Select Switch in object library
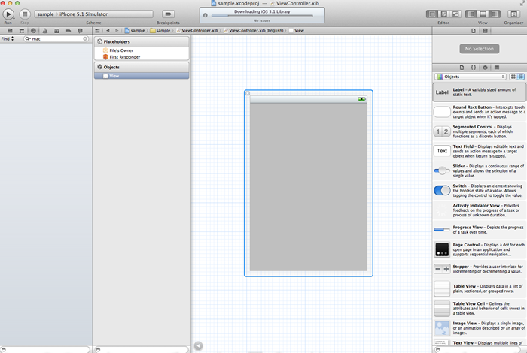The image size is (527, 353). tap(480, 191)
